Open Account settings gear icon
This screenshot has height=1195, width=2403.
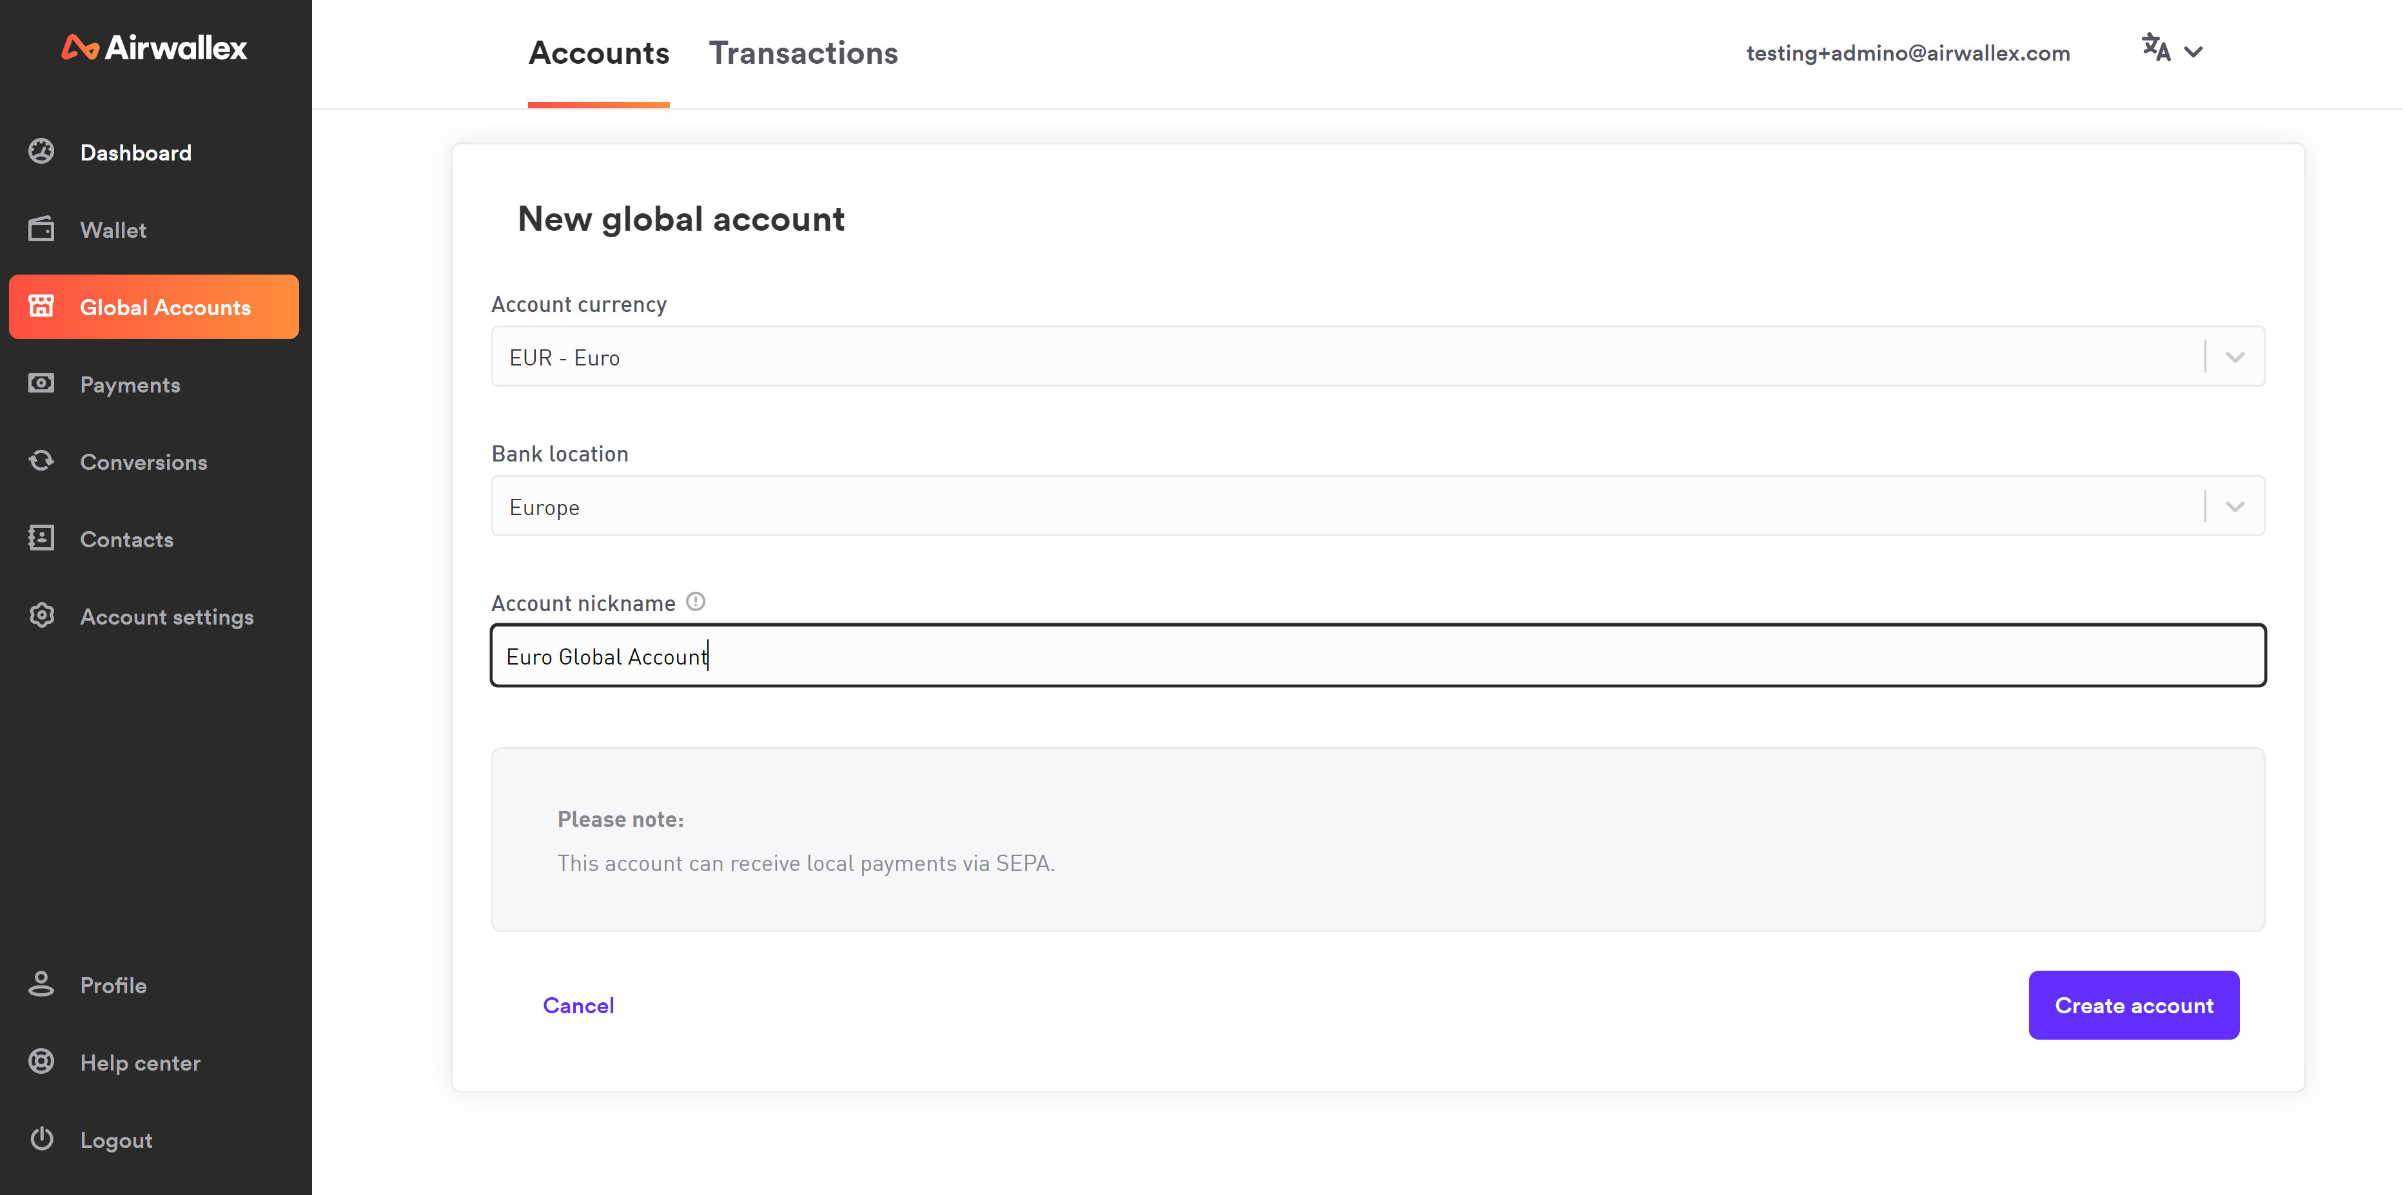[x=41, y=616]
